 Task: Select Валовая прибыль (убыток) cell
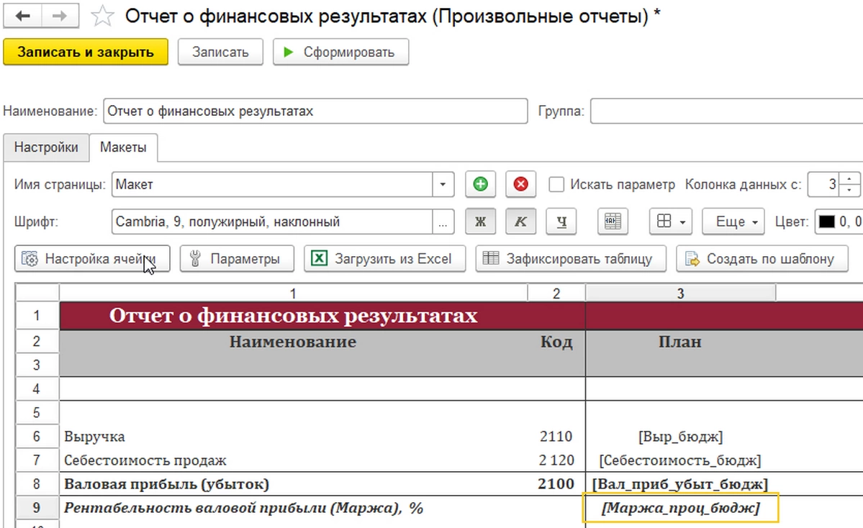point(294,484)
